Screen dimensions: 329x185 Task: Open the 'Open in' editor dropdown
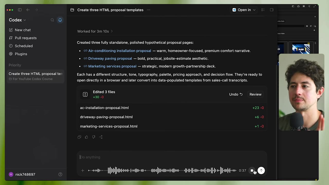244,10
